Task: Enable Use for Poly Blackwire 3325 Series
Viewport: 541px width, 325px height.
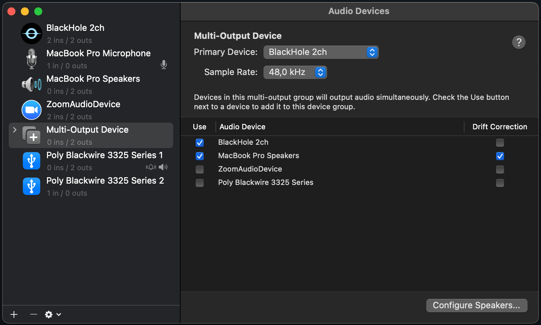Action: 200,183
